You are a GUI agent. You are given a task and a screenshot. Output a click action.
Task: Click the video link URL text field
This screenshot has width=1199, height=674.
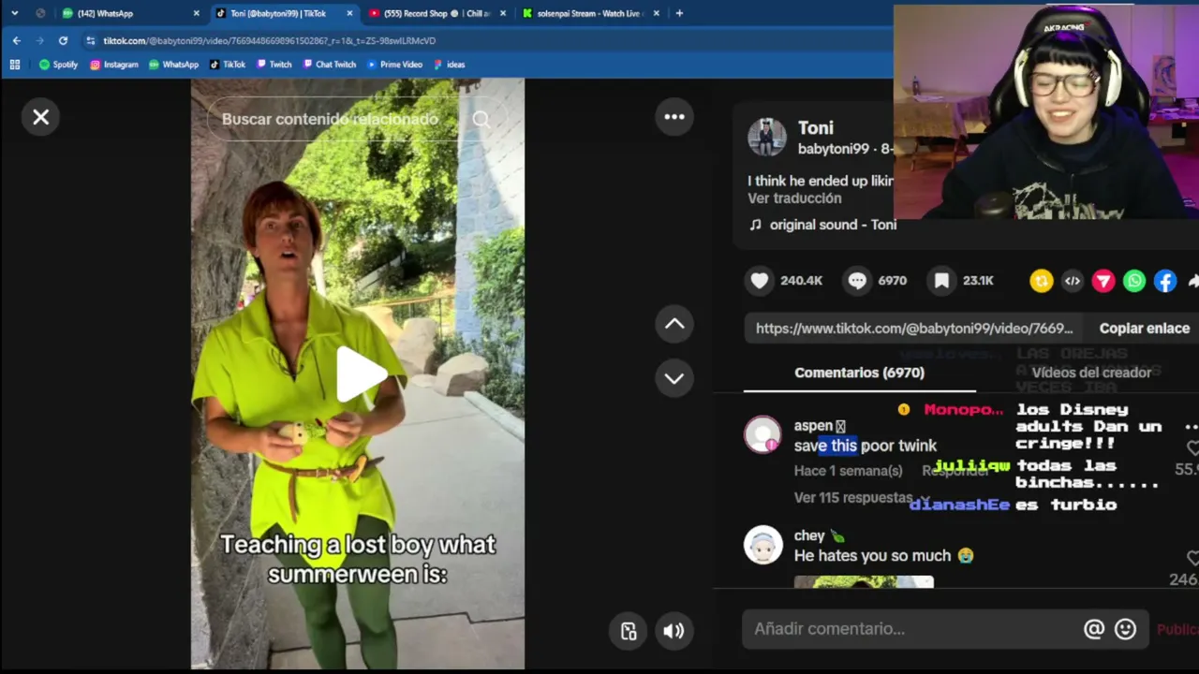pyautogui.click(x=914, y=329)
